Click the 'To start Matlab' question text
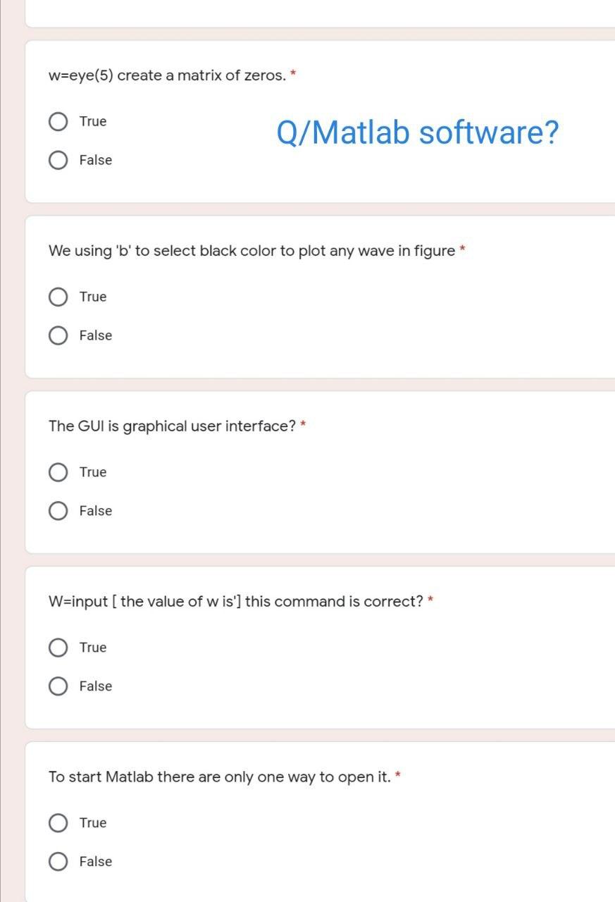 [219, 777]
